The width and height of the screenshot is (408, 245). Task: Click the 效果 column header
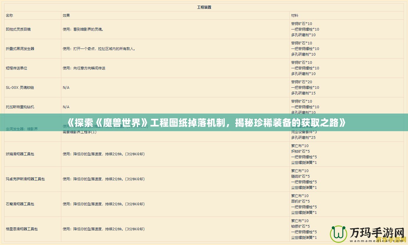click(66, 15)
